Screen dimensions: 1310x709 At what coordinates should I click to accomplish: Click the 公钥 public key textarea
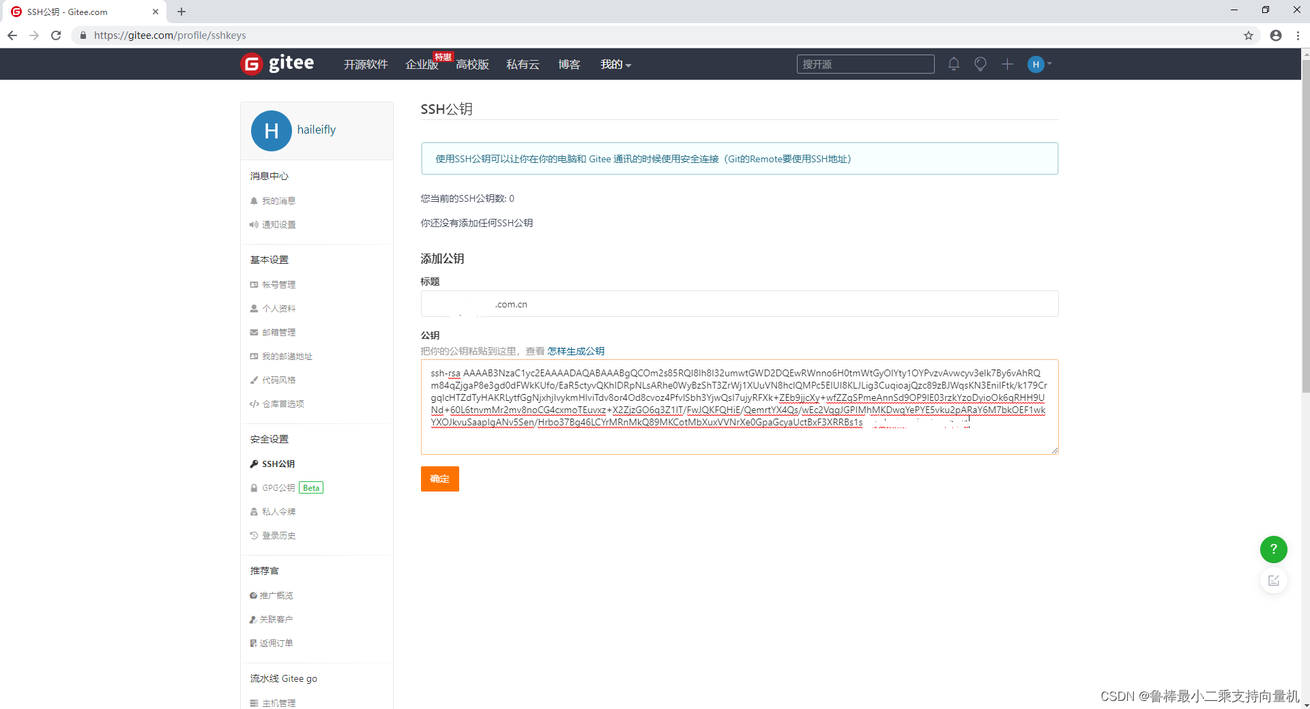click(x=740, y=407)
